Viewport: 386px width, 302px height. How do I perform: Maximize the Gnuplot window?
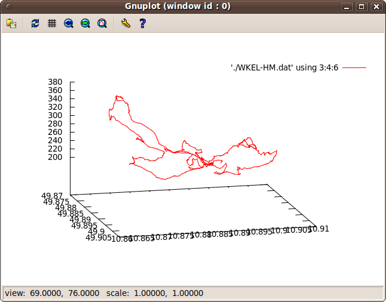click(362, 7)
